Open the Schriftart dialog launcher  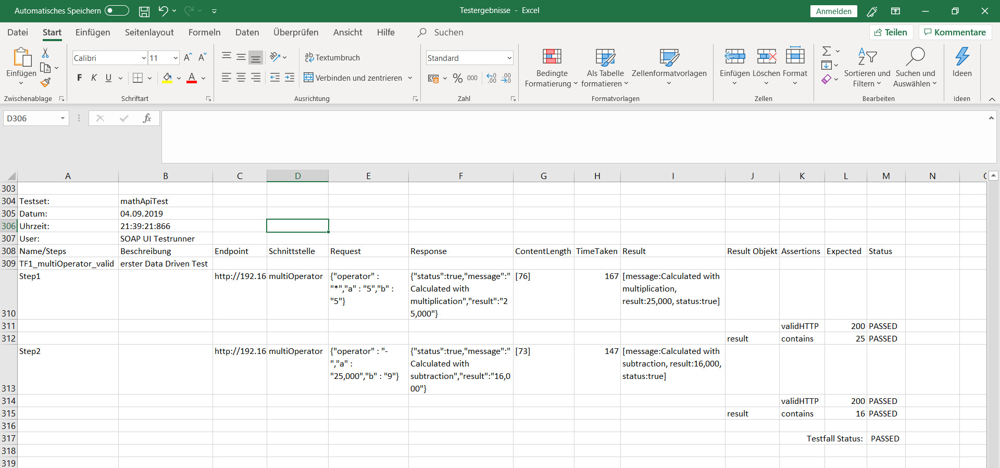(208, 99)
